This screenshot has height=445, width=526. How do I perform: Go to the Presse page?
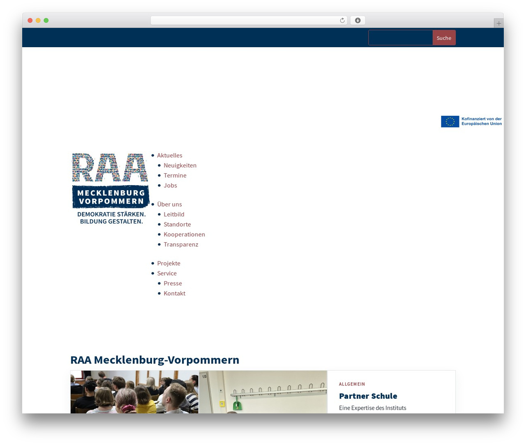(x=173, y=283)
